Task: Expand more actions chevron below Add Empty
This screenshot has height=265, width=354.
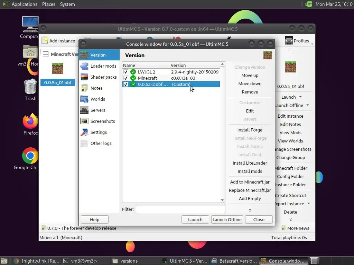Action: coord(250,210)
